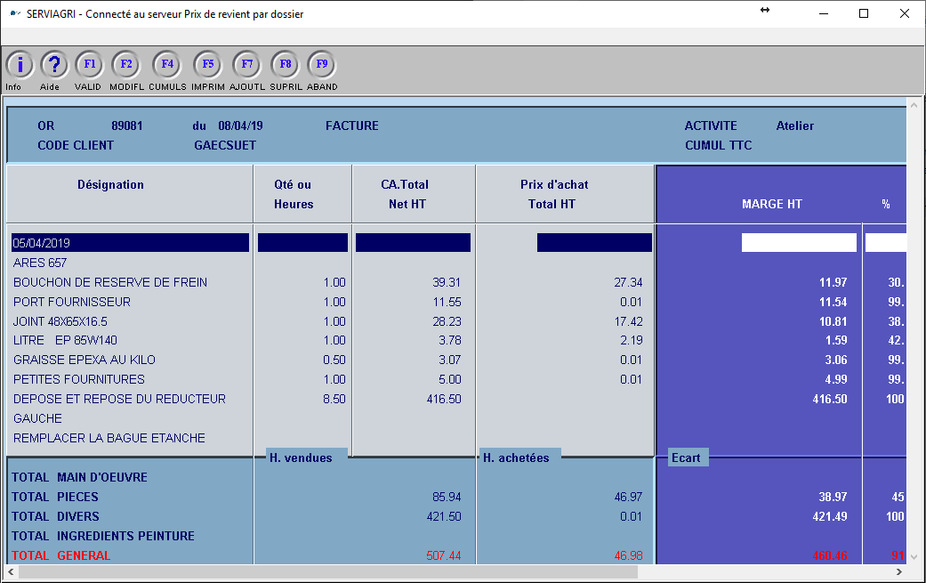Select DEPOSE ET REPOSE DU REDUCTEUR line

tap(119, 399)
